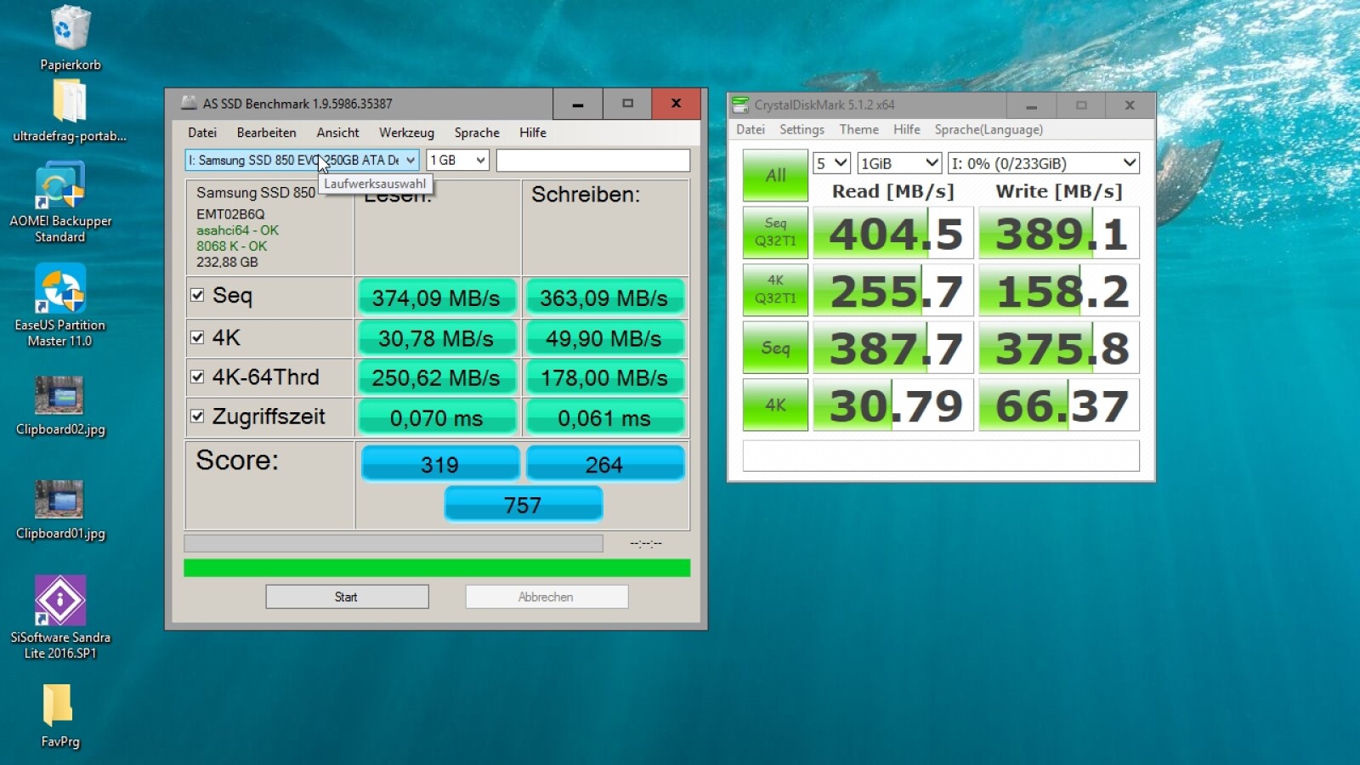Image resolution: width=1360 pixels, height=765 pixels.
Task: Run all tests with the All button
Action: point(775,175)
